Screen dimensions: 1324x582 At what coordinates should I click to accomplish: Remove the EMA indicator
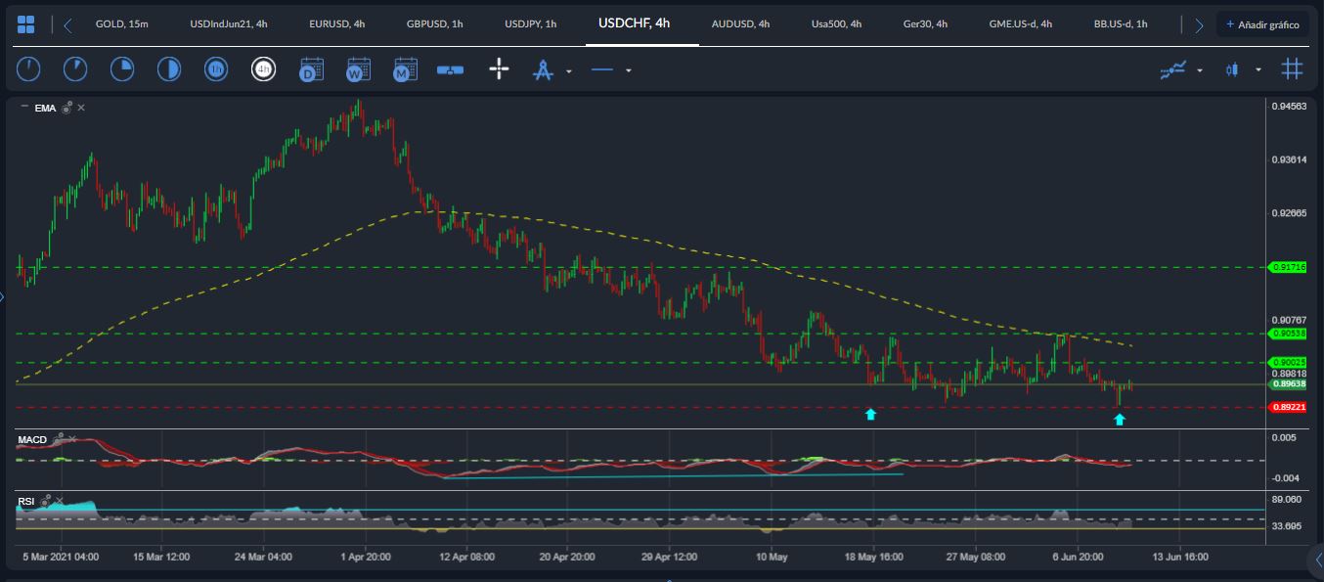(x=81, y=108)
